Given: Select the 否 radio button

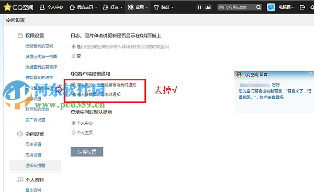Looking at the screenshot, I should point(73,56).
